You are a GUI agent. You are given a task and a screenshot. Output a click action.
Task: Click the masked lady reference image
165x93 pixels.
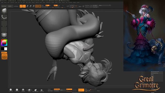(144, 36)
